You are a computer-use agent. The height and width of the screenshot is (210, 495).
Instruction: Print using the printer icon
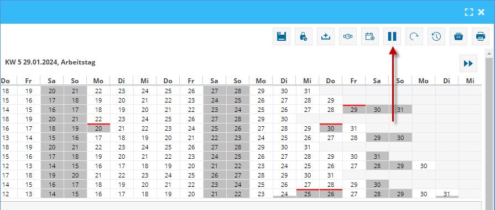click(x=480, y=36)
